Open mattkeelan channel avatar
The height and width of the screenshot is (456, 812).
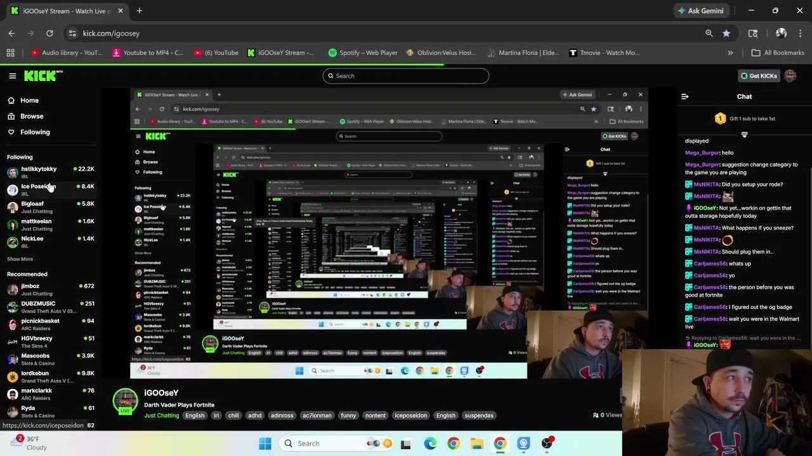tap(12, 225)
